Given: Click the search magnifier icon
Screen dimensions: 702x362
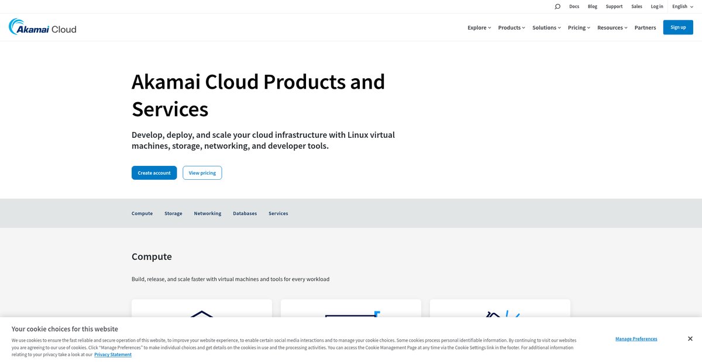Looking at the screenshot, I should pyautogui.click(x=558, y=6).
